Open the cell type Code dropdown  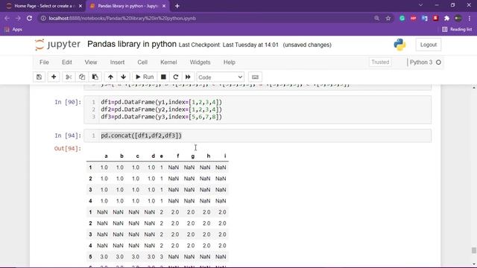221,77
